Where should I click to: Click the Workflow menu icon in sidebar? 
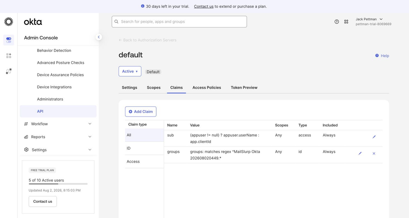point(26,124)
